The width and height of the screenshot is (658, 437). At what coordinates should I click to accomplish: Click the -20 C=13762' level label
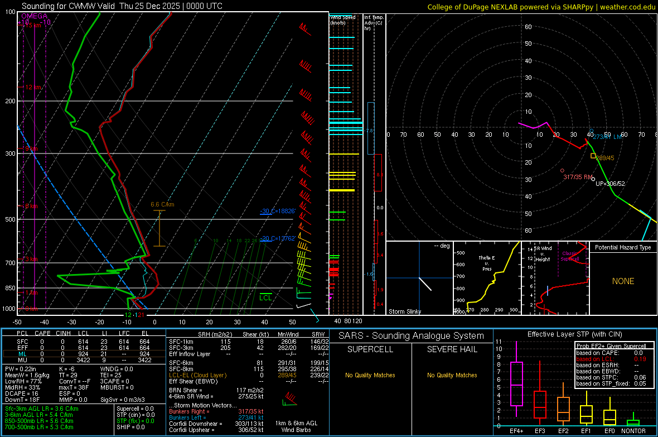pos(277,239)
